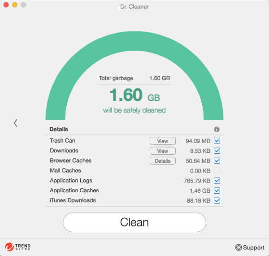269x256 pixels.
Task: Minimize the Dr. Cleaner window
Action: [x=15, y=4]
